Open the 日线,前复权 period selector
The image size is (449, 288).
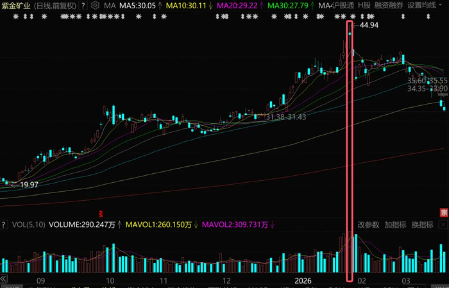[x=55, y=5]
